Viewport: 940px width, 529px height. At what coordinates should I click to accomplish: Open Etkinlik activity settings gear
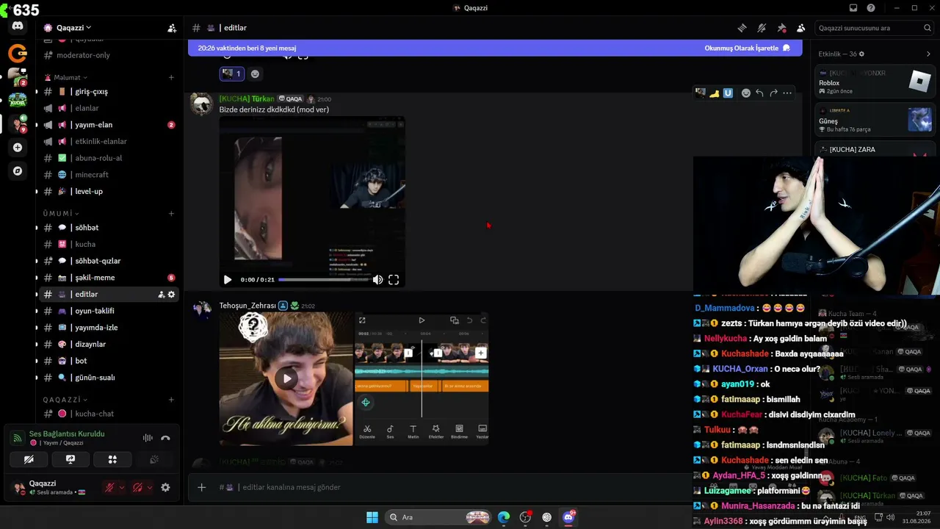click(861, 54)
